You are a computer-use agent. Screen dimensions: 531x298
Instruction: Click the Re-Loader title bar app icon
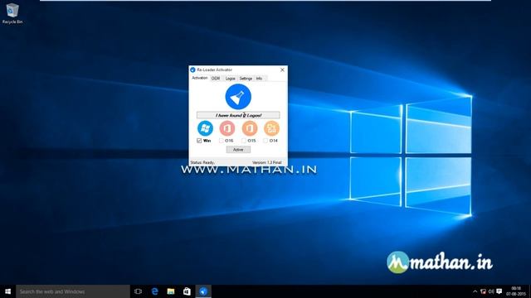(192, 70)
